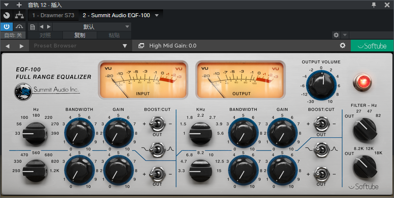Click the low-cut FILTER knob (27/47/82)
394x198 pixels.
(x=365, y=129)
